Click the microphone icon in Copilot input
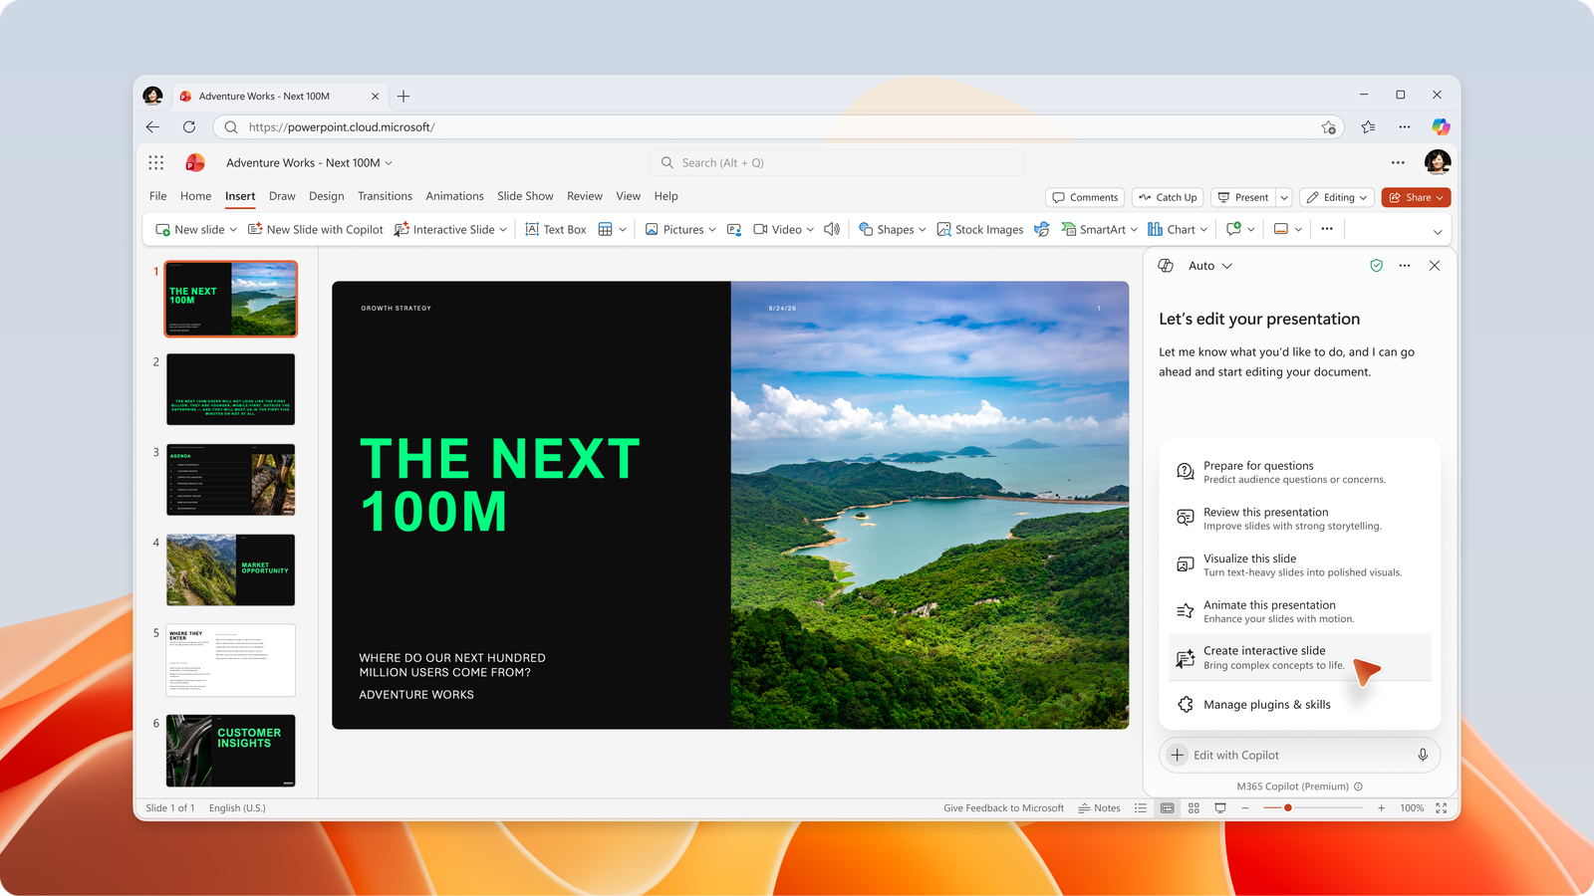1594x896 pixels. pos(1423,755)
